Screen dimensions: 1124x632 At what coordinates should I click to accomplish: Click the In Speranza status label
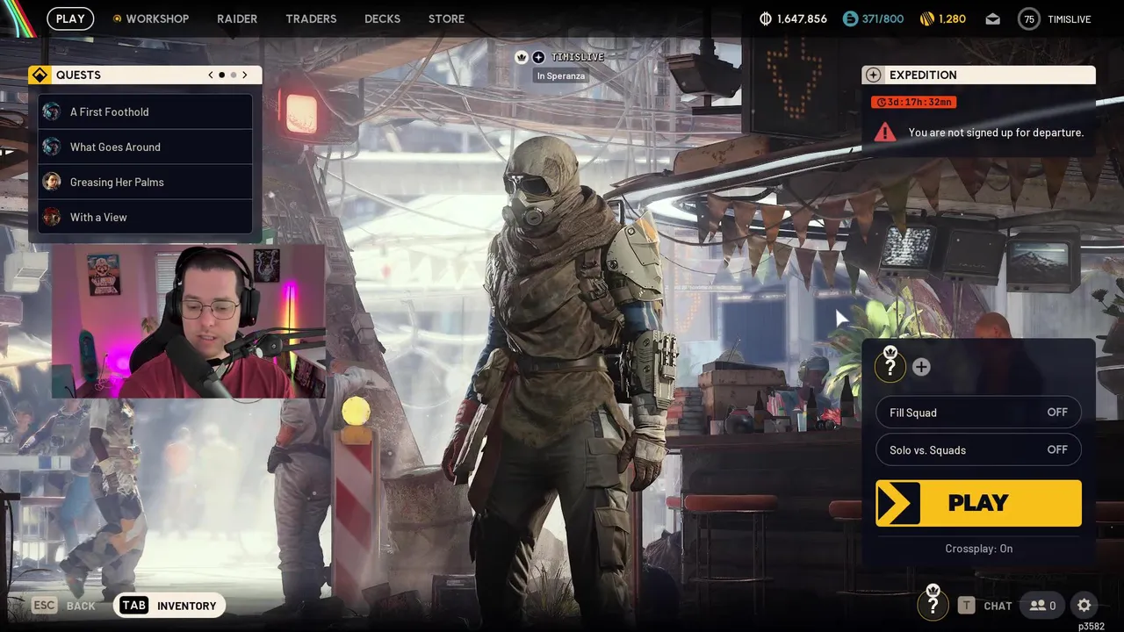[561, 76]
